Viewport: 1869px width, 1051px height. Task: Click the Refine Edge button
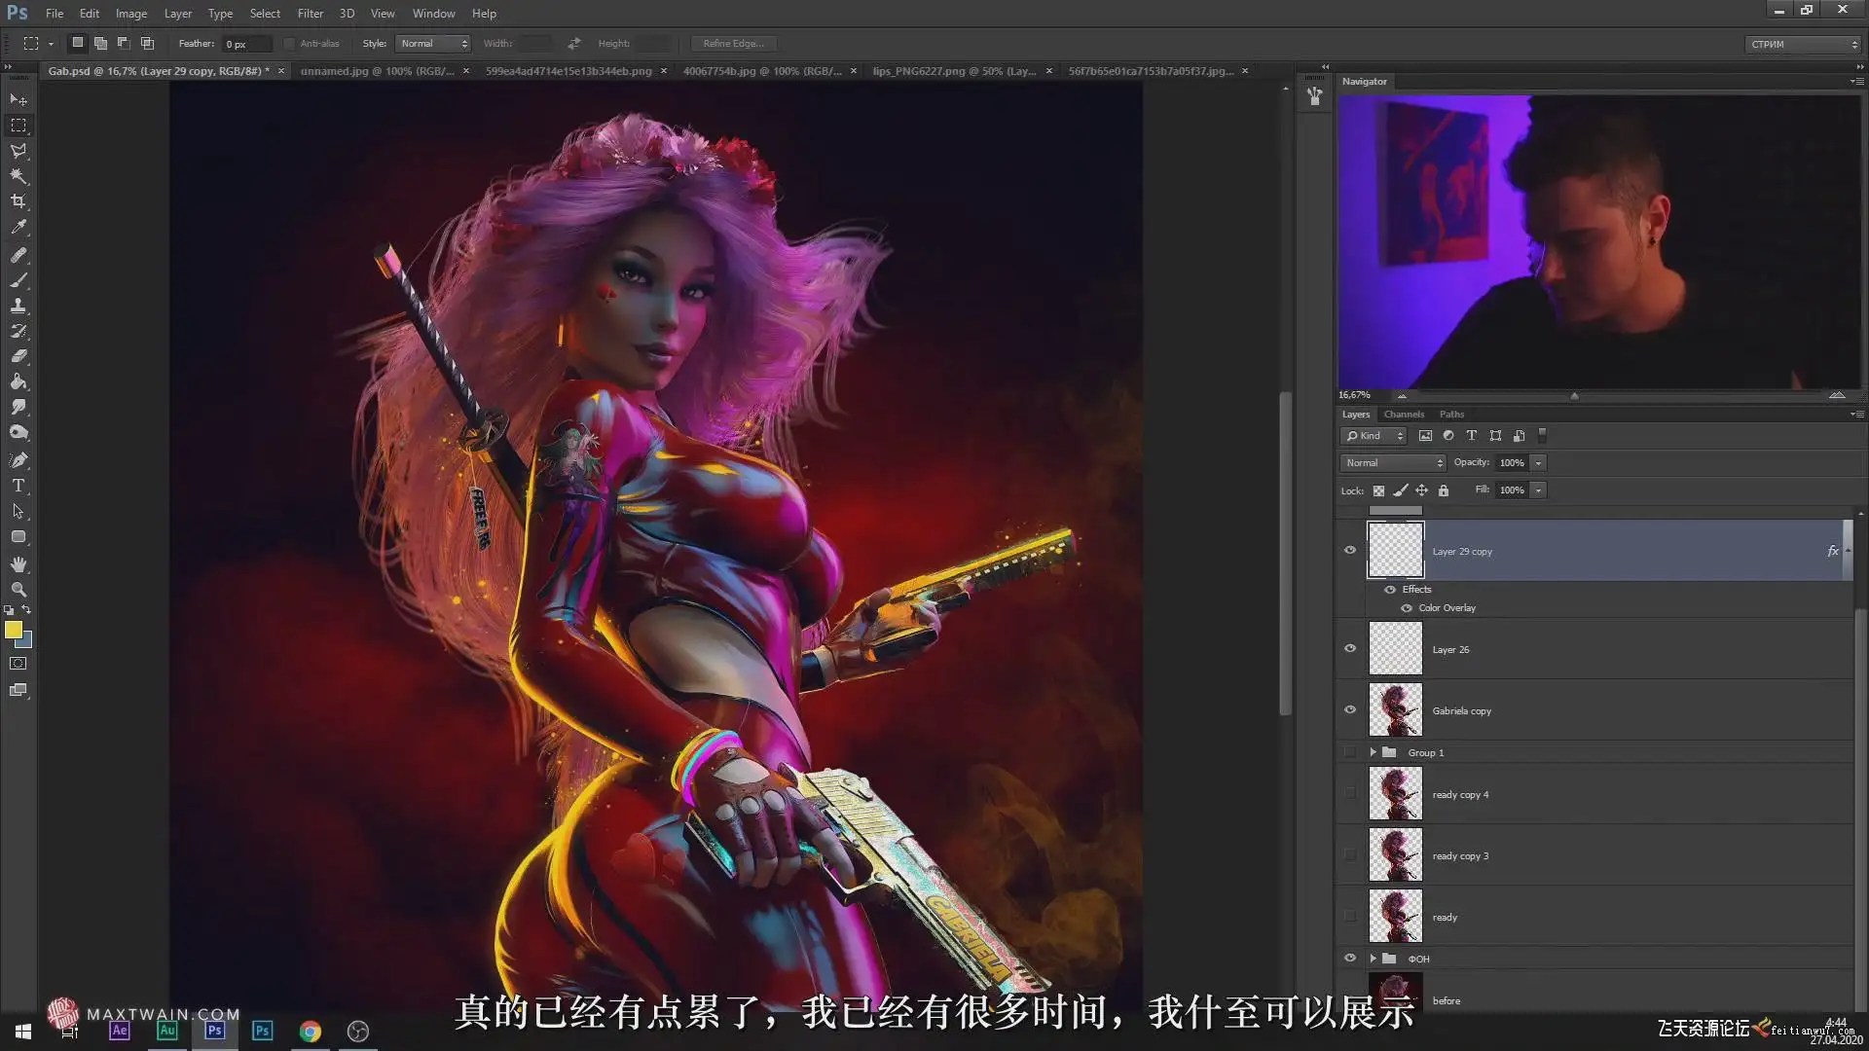click(734, 44)
